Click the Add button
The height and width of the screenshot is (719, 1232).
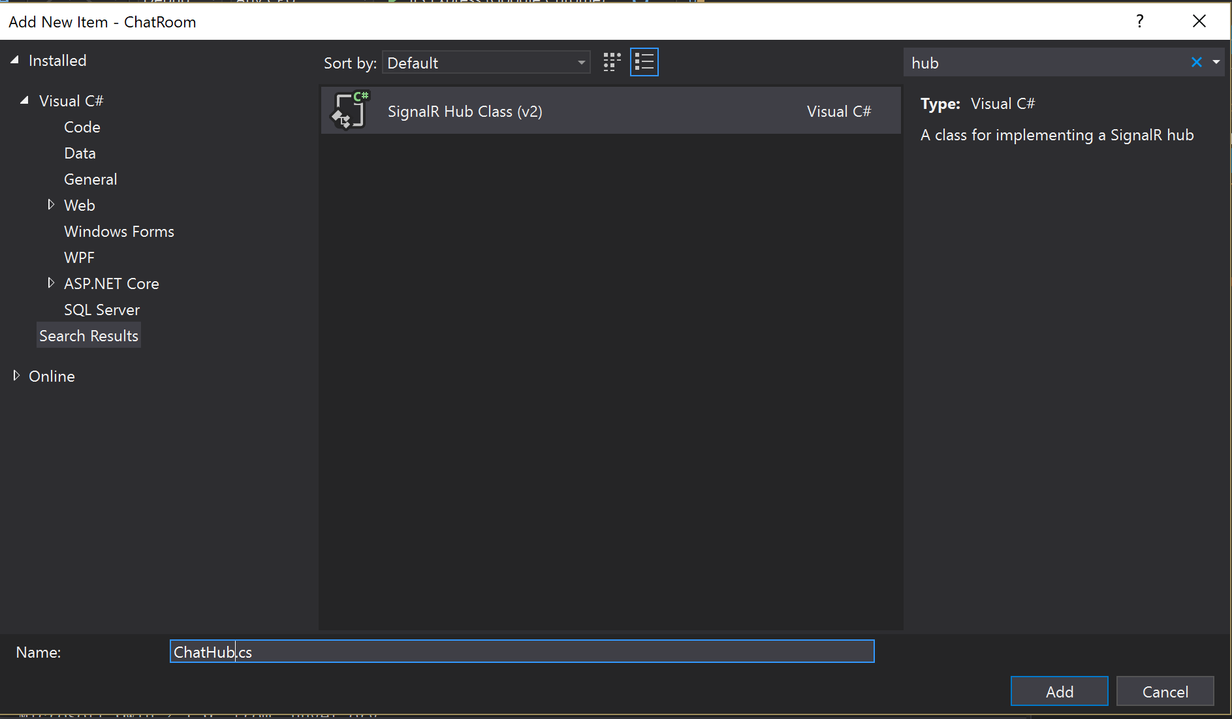(1059, 692)
